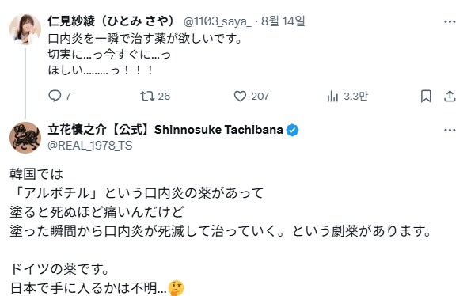This screenshot has width=467, height=296.
Task: Click the display name 仁見紗綾（ひとみ さや）
Action: coord(111,21)
